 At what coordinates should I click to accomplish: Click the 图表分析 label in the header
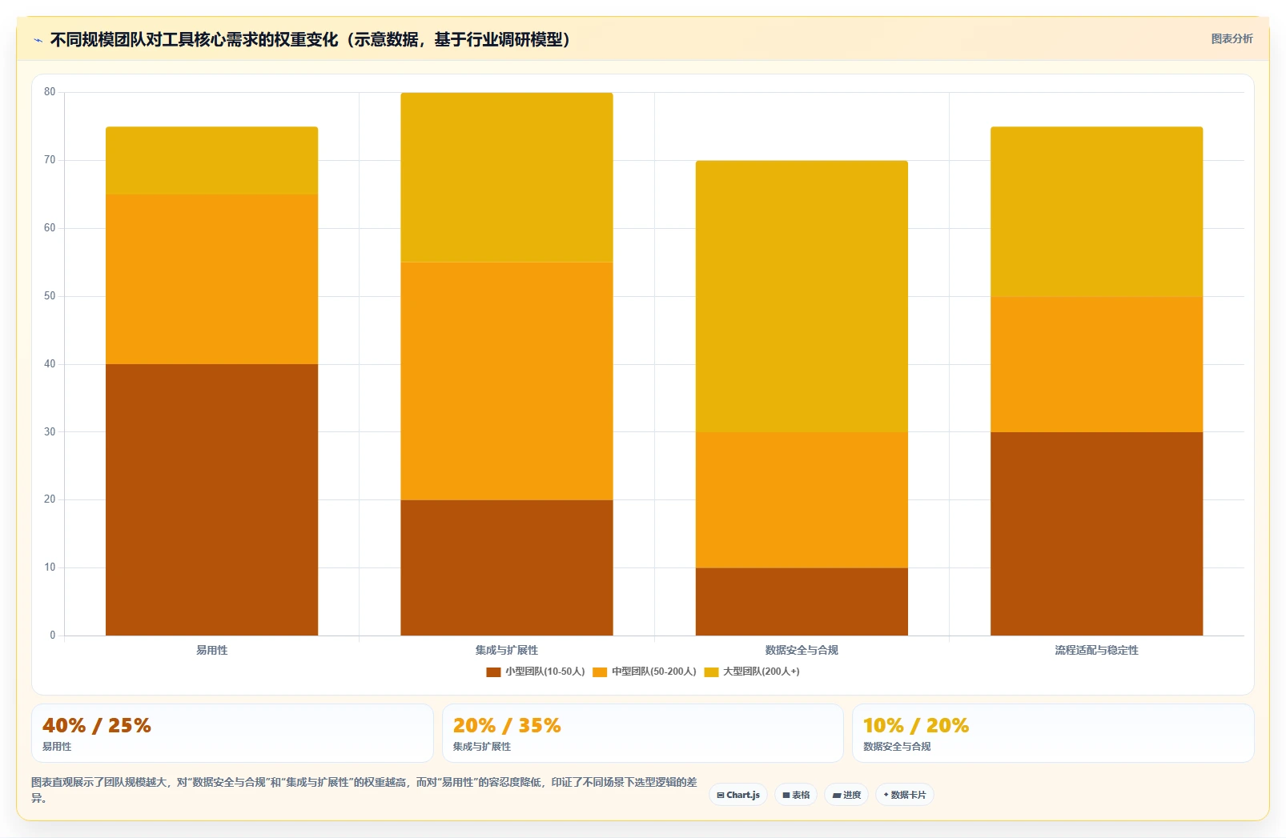(x=1232, y=38)
